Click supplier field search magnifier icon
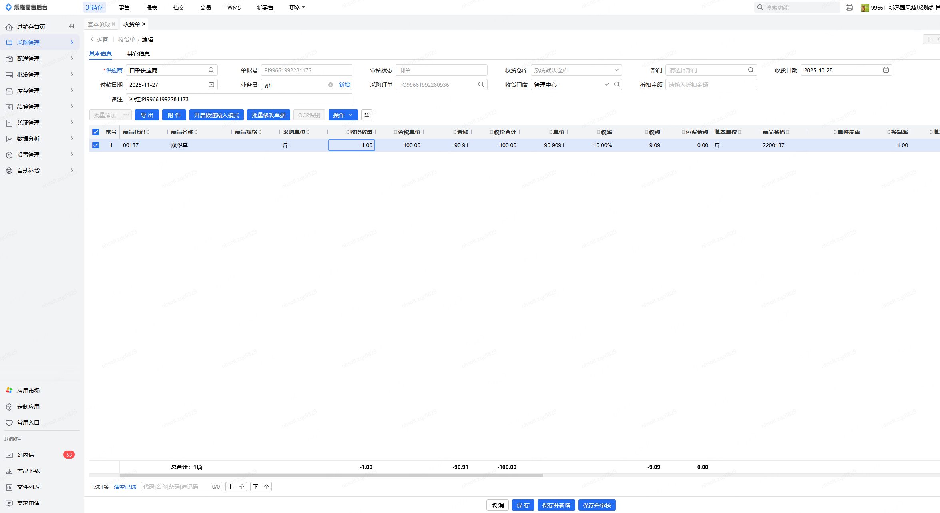The image size is (940, 513). [x=211, y=70]
